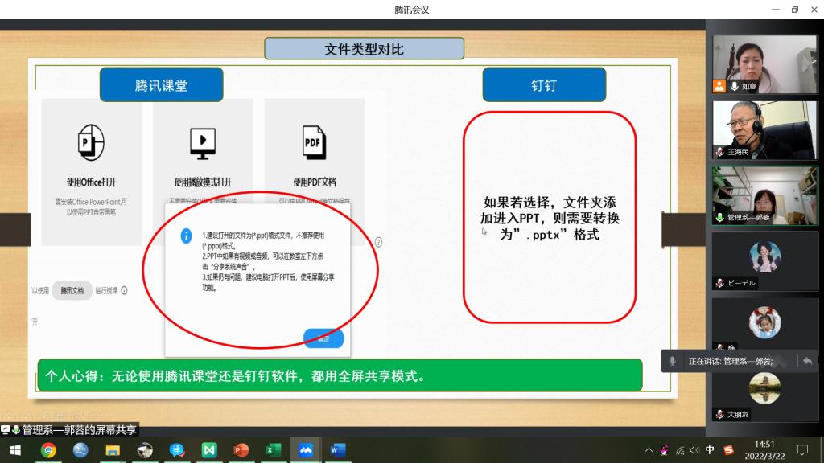Viewport: 824px width, 463px height.
Task: Launch the 360 Chrome-style browser from taskbar
Action: [x=48, y=450]
